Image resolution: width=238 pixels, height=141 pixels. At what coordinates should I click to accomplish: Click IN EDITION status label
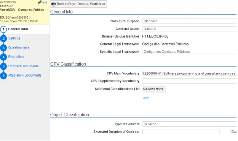[x=8, y=2]
